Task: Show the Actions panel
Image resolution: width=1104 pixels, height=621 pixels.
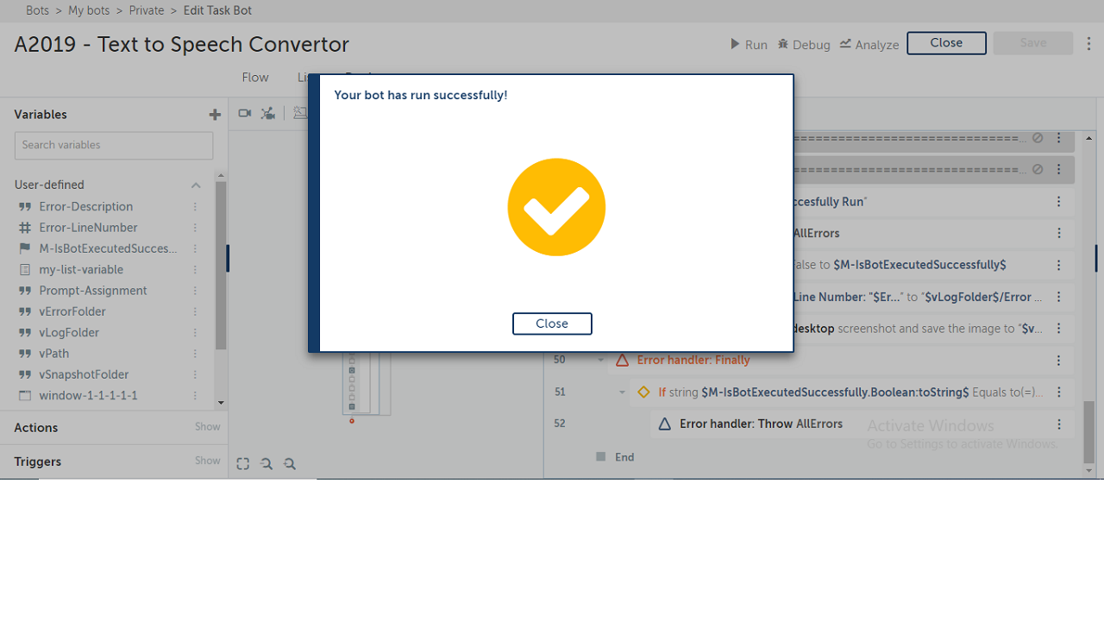Action: pyautogui.click(x=207, y=427)
